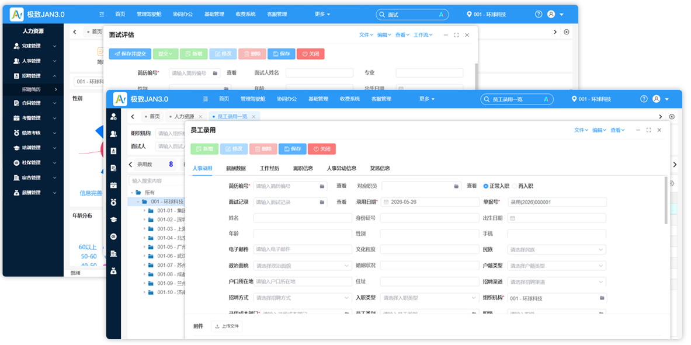Click 关闭 button in 面试评估 dialog
The height and width of the screenshot is (345, 691).
tap(311, 54)
